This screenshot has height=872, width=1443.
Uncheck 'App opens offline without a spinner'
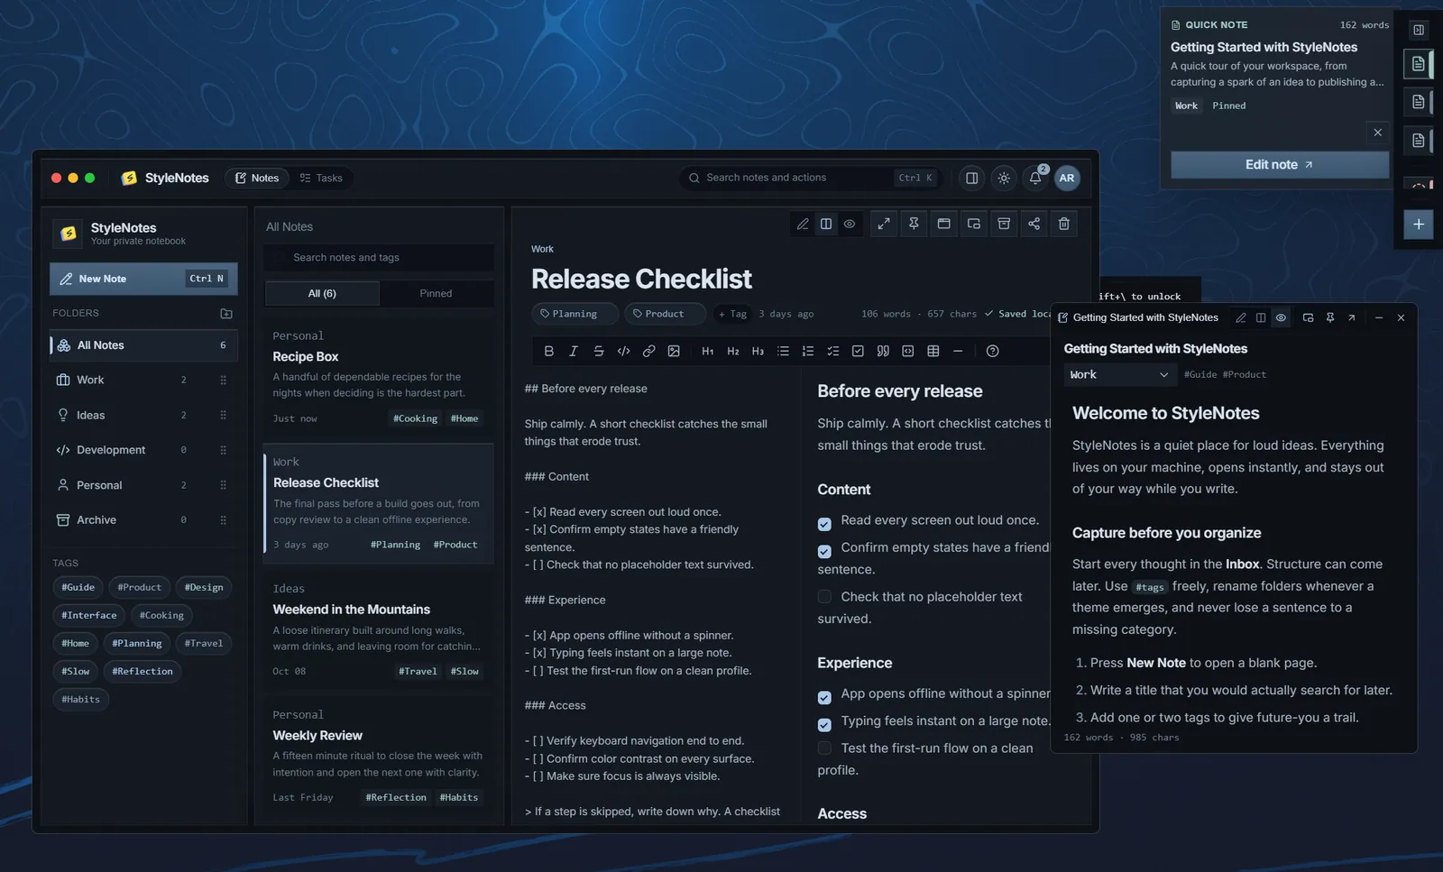click(824, 697)
